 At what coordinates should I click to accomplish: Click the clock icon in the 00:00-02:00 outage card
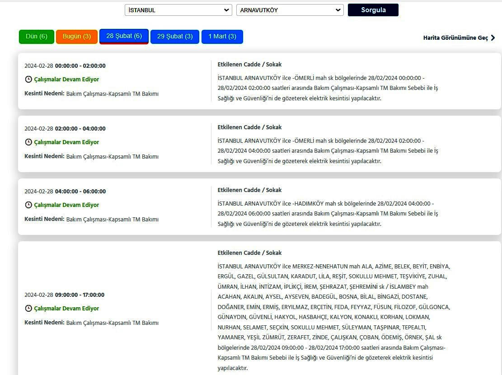(28, 80)
